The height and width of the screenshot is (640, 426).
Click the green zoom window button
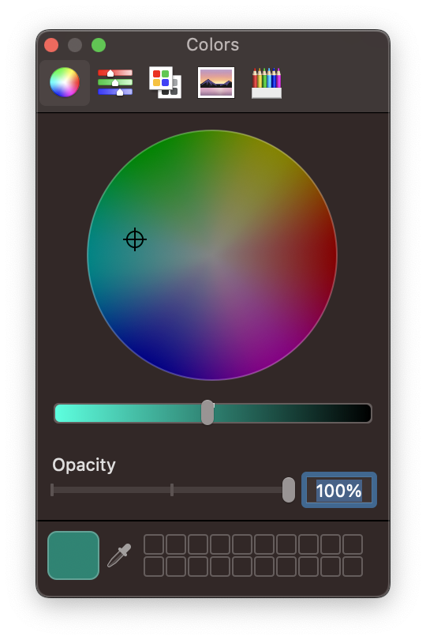(99, 45)
